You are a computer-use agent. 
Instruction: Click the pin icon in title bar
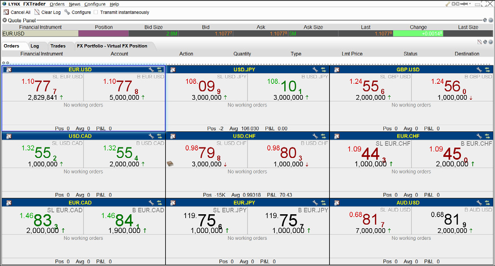coord(464,4)
